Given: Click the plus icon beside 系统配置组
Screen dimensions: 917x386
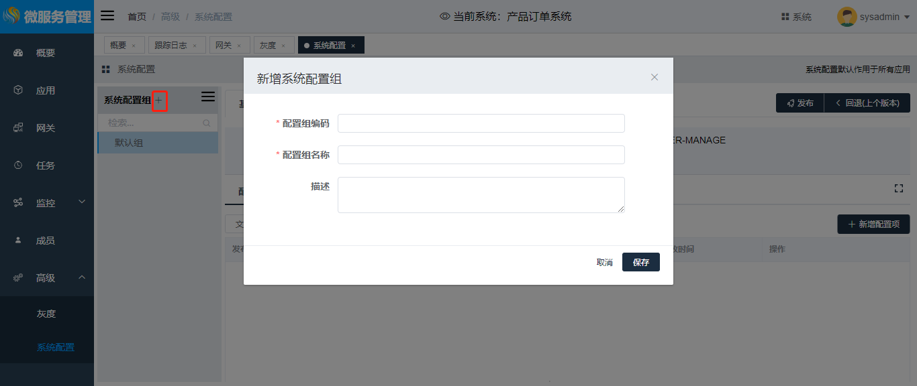Looking at the screenshot, I should point(159,101).
